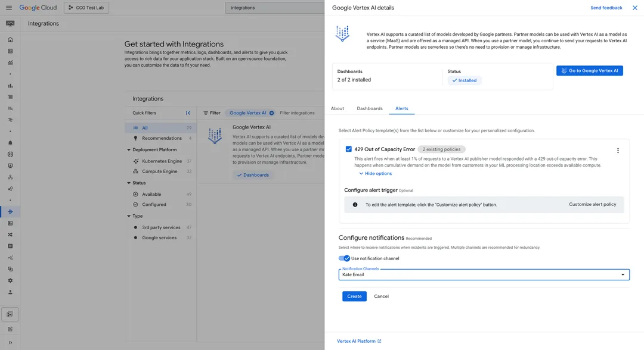This screenshot has width=644, height=350.
Task: Filter by Configured status
Action: pos(161,205)
